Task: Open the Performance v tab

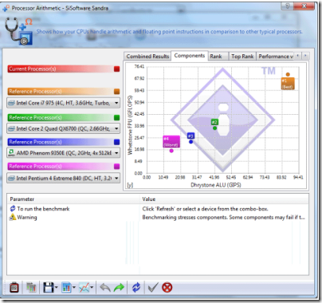Action: pos(275,57)
